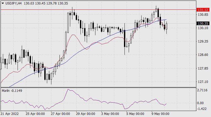This screenshot has width=211, height=117.
Task: Click the 21 Apr 2022 date label
Action: click(10, 114)
